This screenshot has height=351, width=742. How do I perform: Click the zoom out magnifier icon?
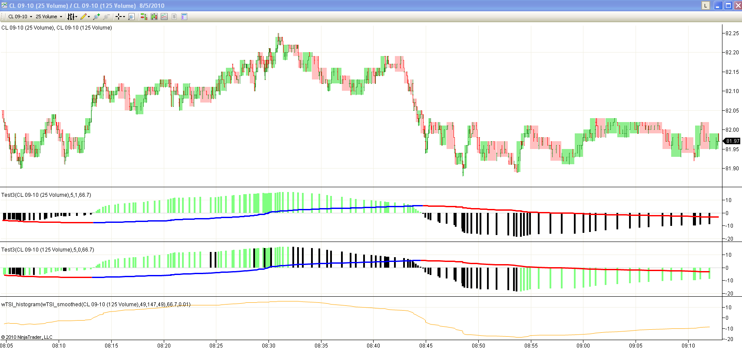[x=106, y=17]
